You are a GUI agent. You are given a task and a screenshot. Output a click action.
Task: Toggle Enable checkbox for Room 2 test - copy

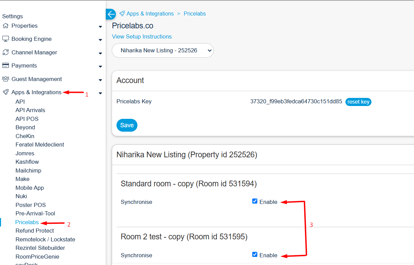coord(255,255)
